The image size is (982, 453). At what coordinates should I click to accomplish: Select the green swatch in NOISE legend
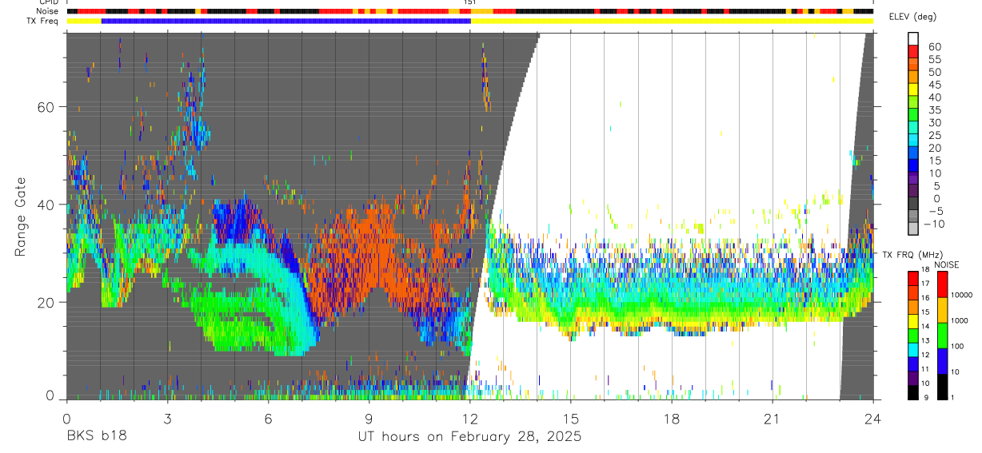(942, 334)
